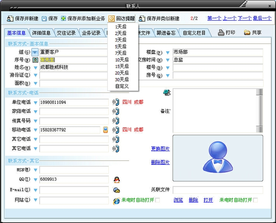Choose 15天后 from reminder menu
This screenshot has width=276, height=223.
[x=123, y=67]
